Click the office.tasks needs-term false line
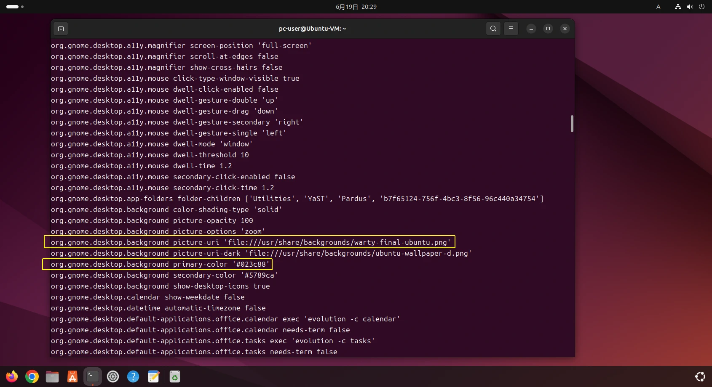This screenshot has width=712, height=387. [194, 352]
